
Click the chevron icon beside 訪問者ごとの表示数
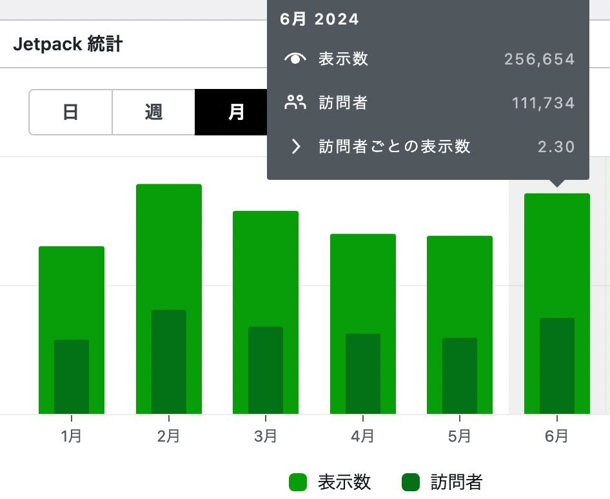(296, 146)
